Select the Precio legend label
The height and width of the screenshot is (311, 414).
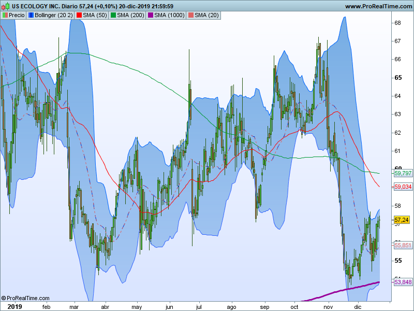coord(17,16)
